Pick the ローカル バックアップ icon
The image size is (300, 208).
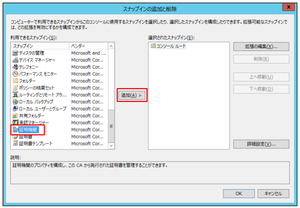click(x=15, y=102)
